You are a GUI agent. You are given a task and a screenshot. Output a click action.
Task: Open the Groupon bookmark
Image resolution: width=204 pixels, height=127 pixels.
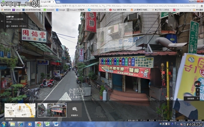[76, 10]
